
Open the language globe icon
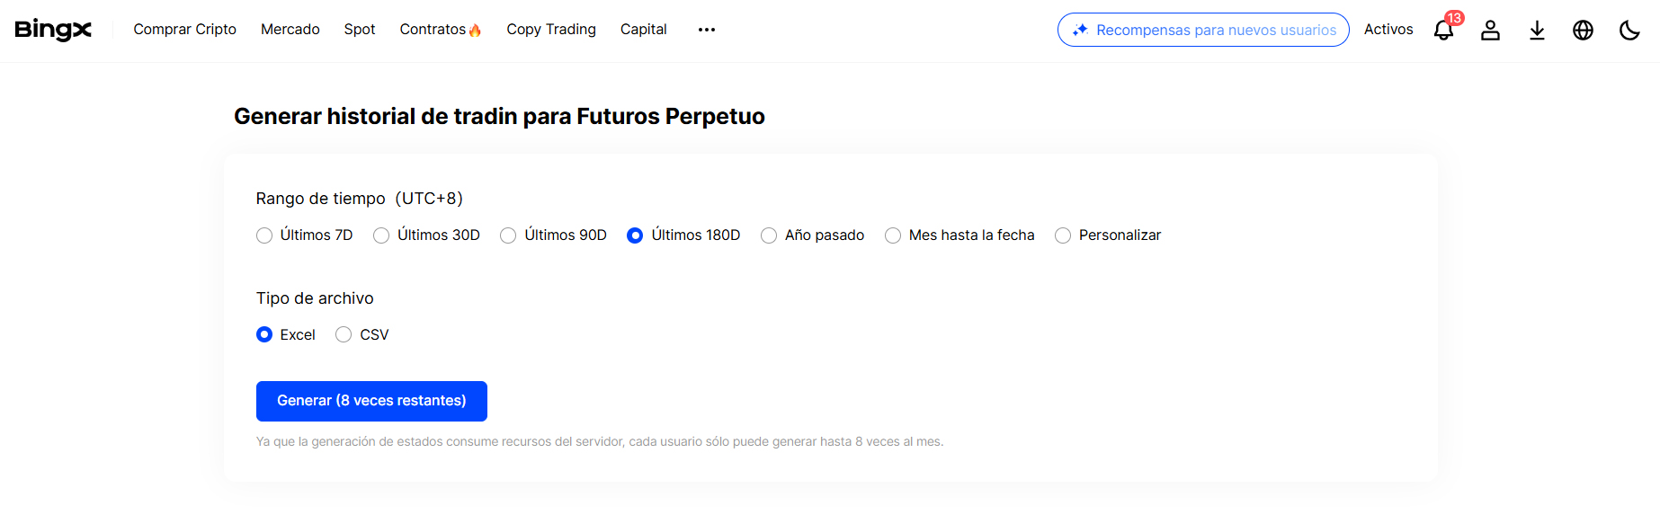(1583, 31)
